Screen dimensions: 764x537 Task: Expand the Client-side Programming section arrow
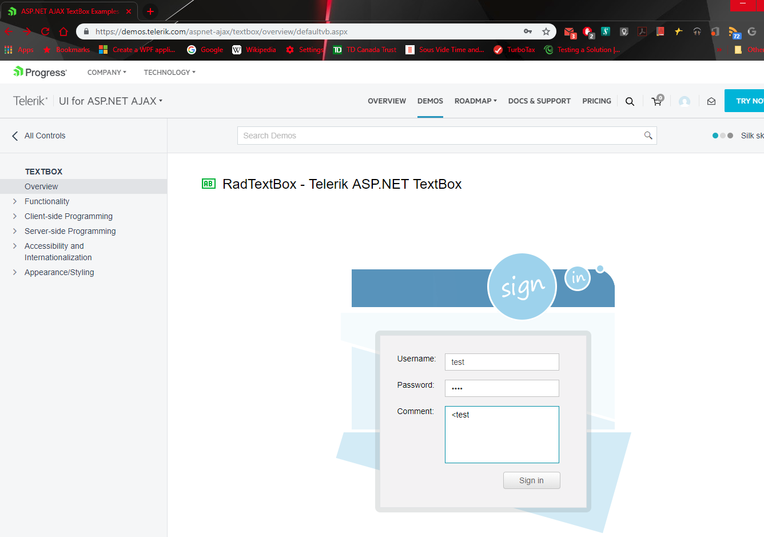coord(15,216)
